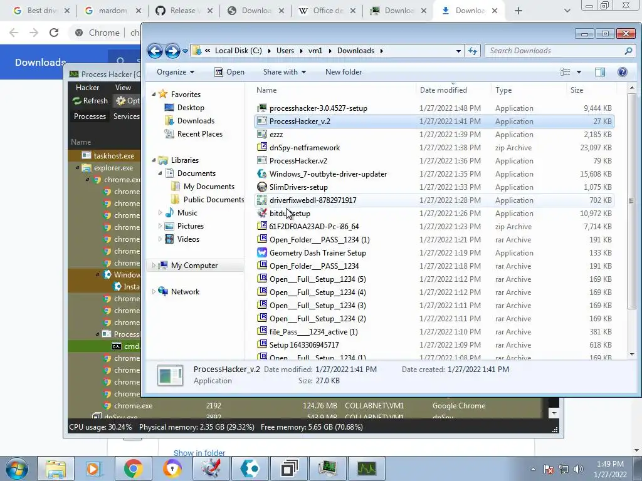This screenshot has height=481, width=642.
Task: Select Setup 1643306945717 rar archive icon
Action: click(261, 345)
